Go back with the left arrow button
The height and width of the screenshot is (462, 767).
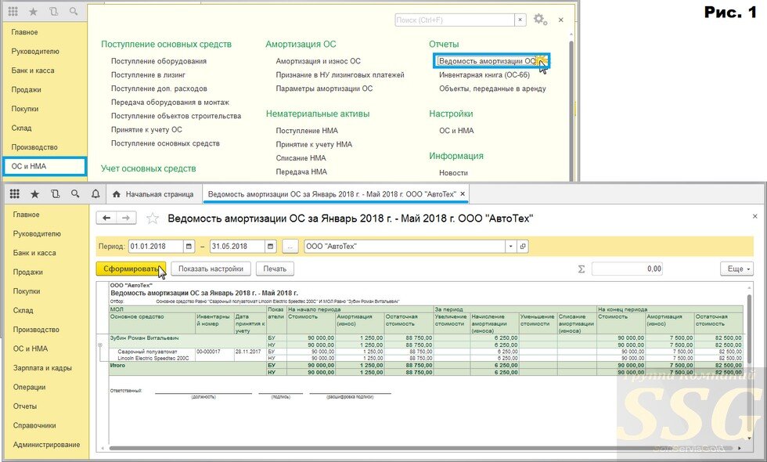106,218
